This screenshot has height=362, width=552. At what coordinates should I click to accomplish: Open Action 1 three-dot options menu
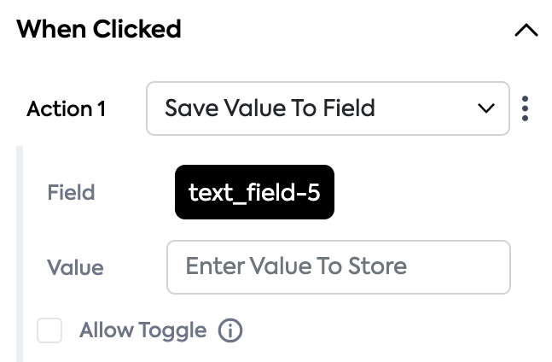point(526,108)
